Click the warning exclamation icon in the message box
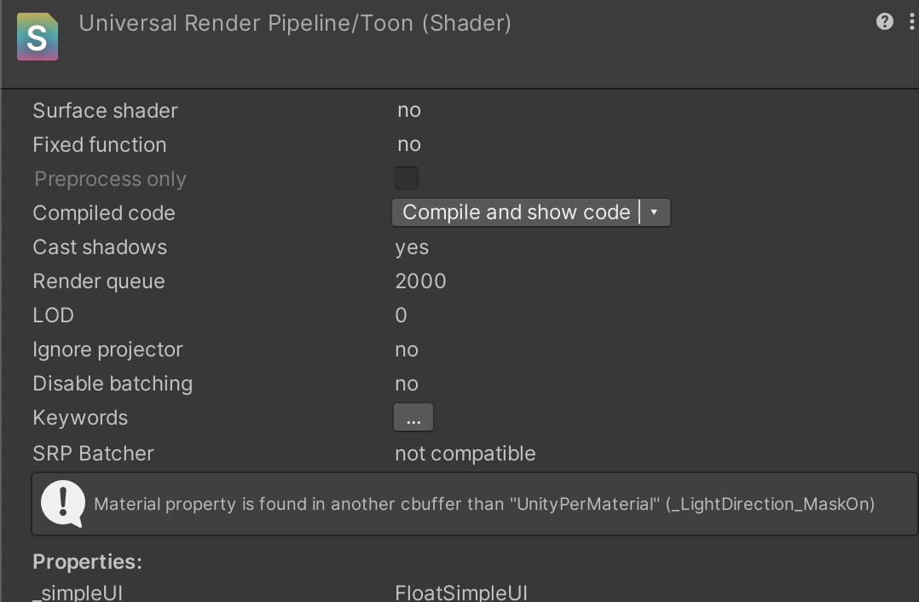 coord(61,503)
